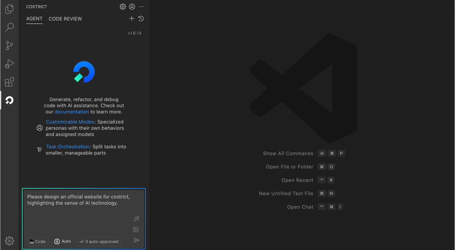
Task: Open the ellipsis more-actions menu
Action: coord(141,6)
